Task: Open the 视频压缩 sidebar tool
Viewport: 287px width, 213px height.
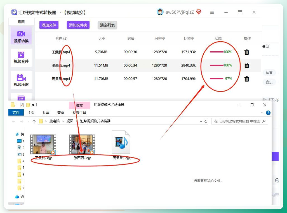Action: 21,80
